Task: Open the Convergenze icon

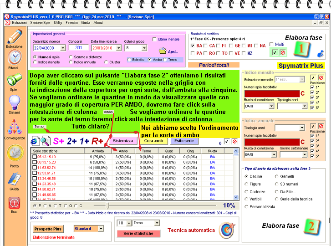Action: 15,127
